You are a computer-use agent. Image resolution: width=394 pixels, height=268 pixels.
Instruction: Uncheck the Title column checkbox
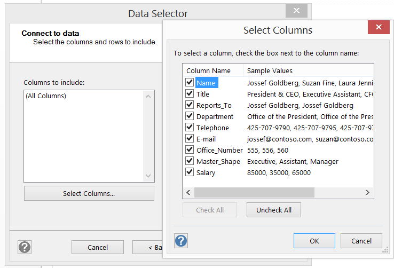click(190, 94)
